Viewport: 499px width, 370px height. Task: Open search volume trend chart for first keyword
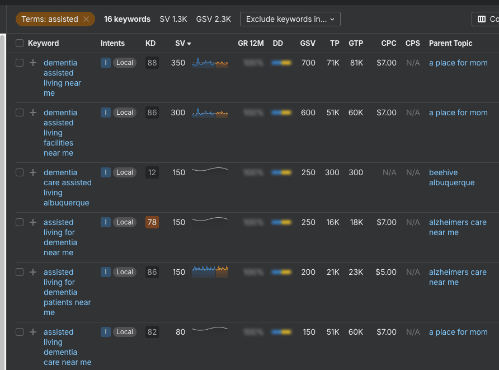209,63
